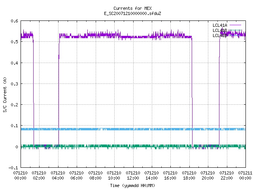Click the y-axis tick value 0
This screenshot has width=253, height=189.
point(17,147)
